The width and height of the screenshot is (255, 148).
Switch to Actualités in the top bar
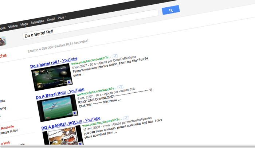pos(38,22)
